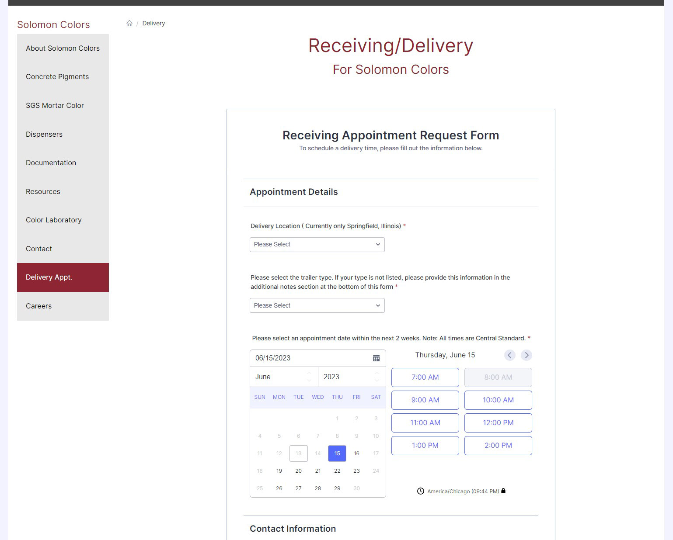This screenshot has height=540, width=673.
Task: Open Careers menu item
Action: click(x=63, y=306)
